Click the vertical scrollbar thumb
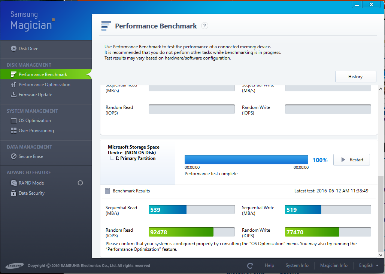Viewport: 385px width, 274px height. click(381, 214)
